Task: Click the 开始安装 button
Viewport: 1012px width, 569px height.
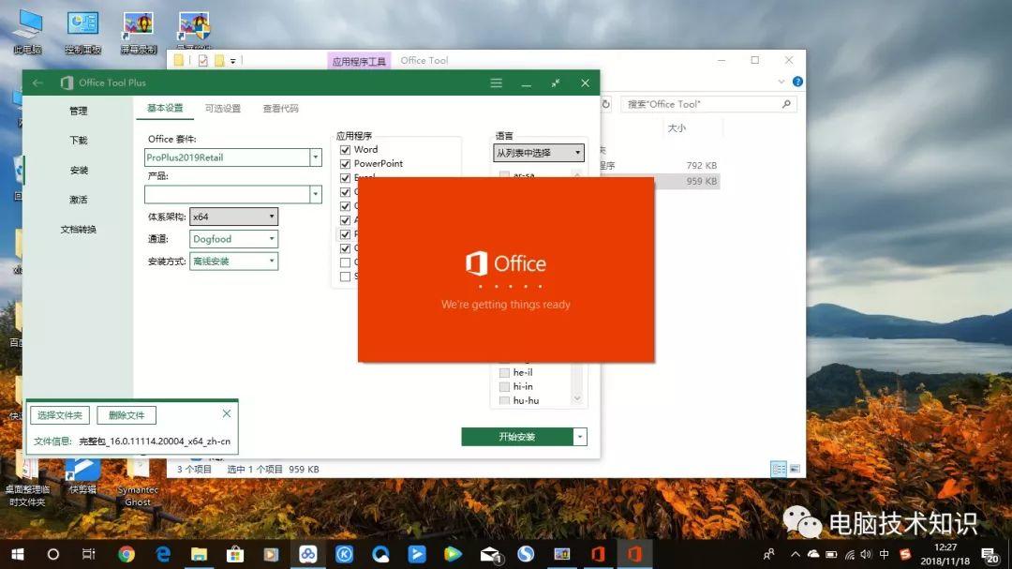Action: pos(517,437)
